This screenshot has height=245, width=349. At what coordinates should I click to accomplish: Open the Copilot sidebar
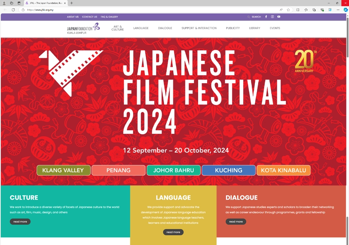coord(346,10)
